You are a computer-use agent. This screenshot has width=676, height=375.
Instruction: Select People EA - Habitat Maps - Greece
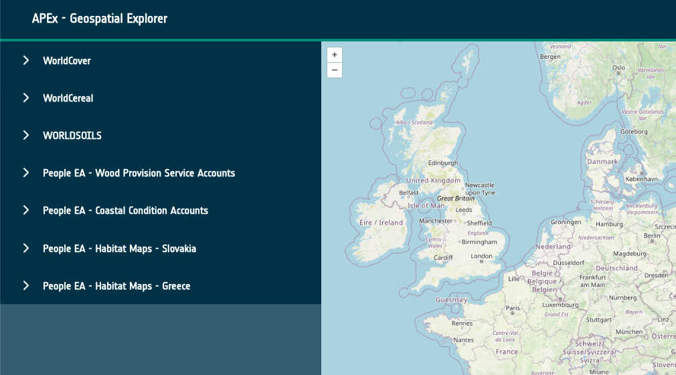[116, 286]
